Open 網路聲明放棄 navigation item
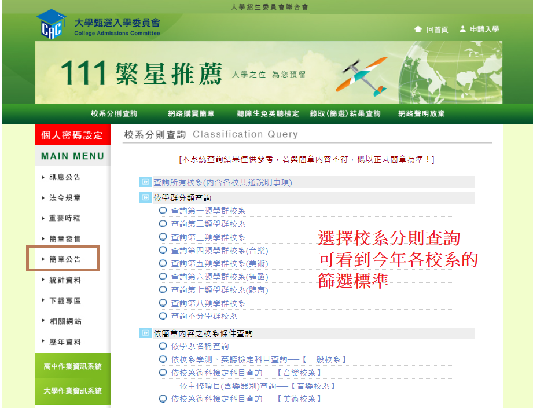533x408 pixels. pyautogui.click(x=421, y=113)
